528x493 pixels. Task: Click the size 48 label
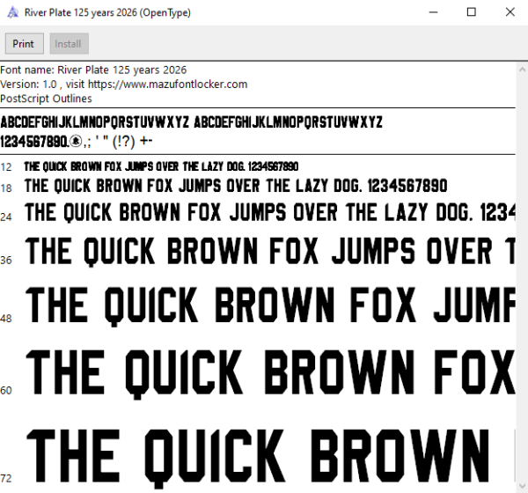(x=6, y=319)
